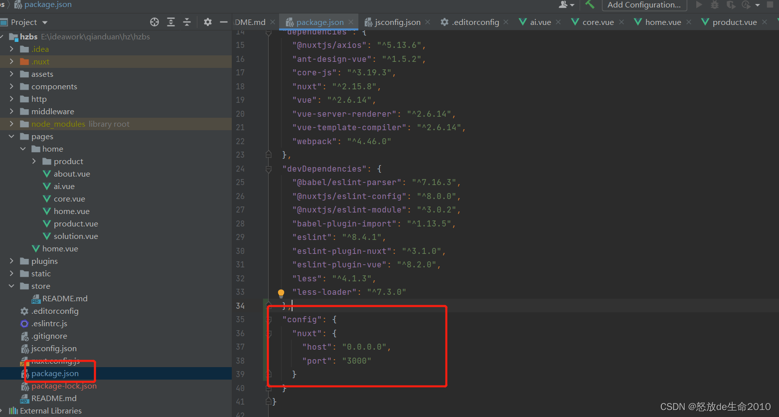Image resolution: width=779 pixels, height=417 pixels.
Task: Collapse the pages folder
Action: coord(12,136)
